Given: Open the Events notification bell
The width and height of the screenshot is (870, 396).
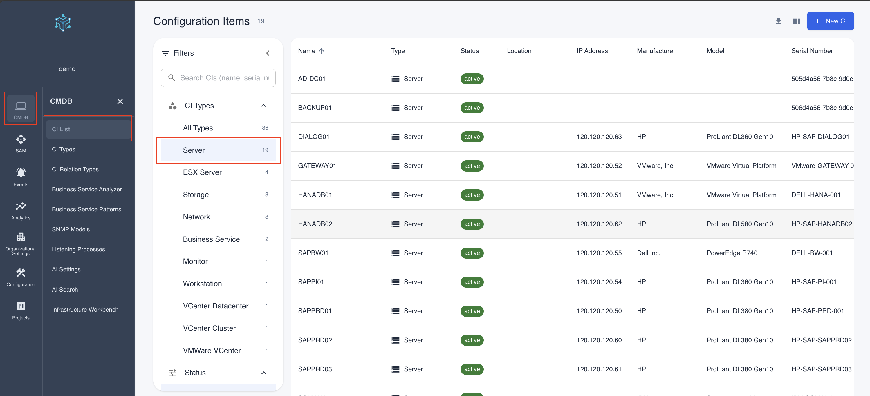Looking at the screenshot, I should tap(20, 177).
